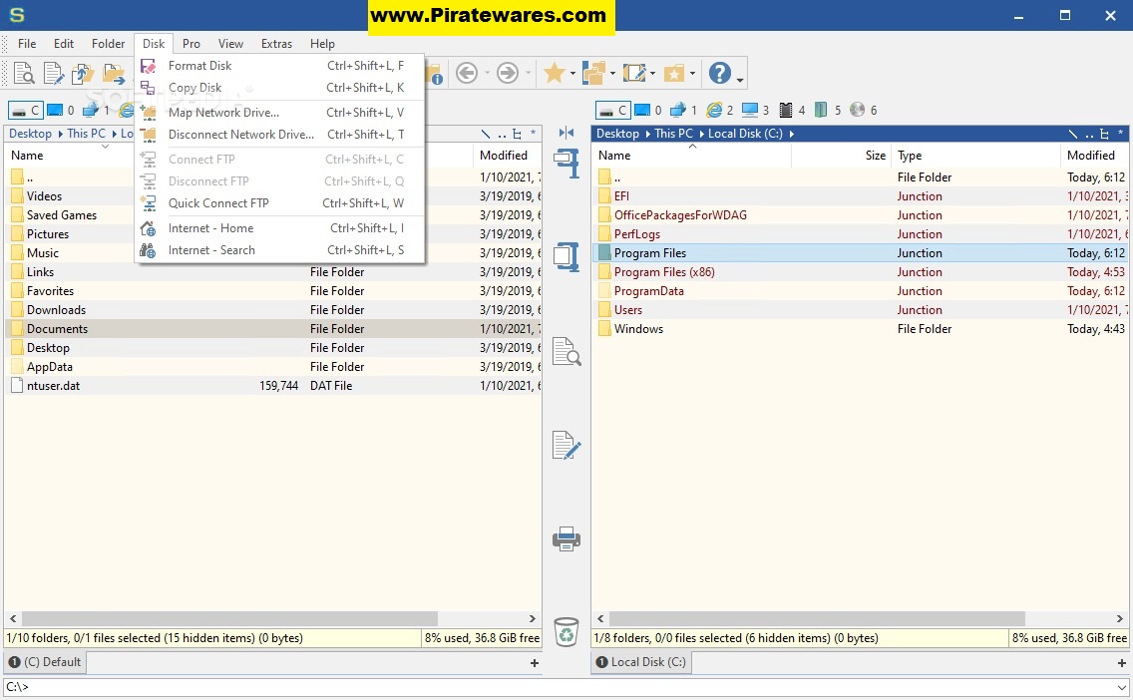Click the copy clamp icon in center strip
Image resolution: width=1133 pixels, height=700 pixels.
click(566, 164)
